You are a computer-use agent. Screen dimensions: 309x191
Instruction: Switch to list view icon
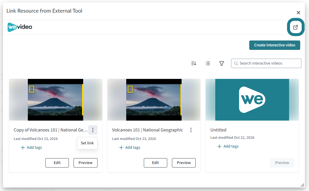208,63
